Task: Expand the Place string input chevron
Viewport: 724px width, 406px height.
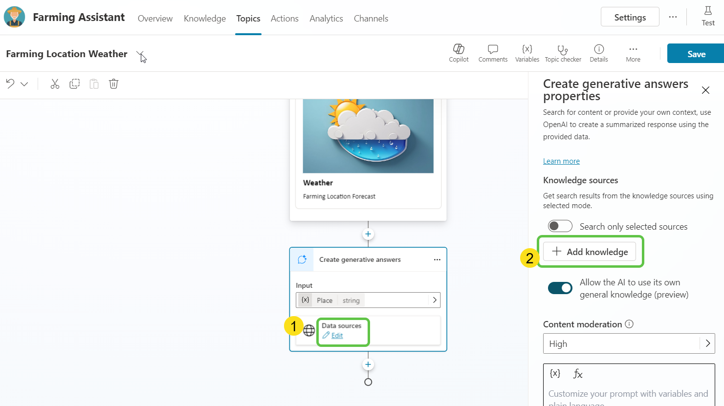Action: point(435,300)
